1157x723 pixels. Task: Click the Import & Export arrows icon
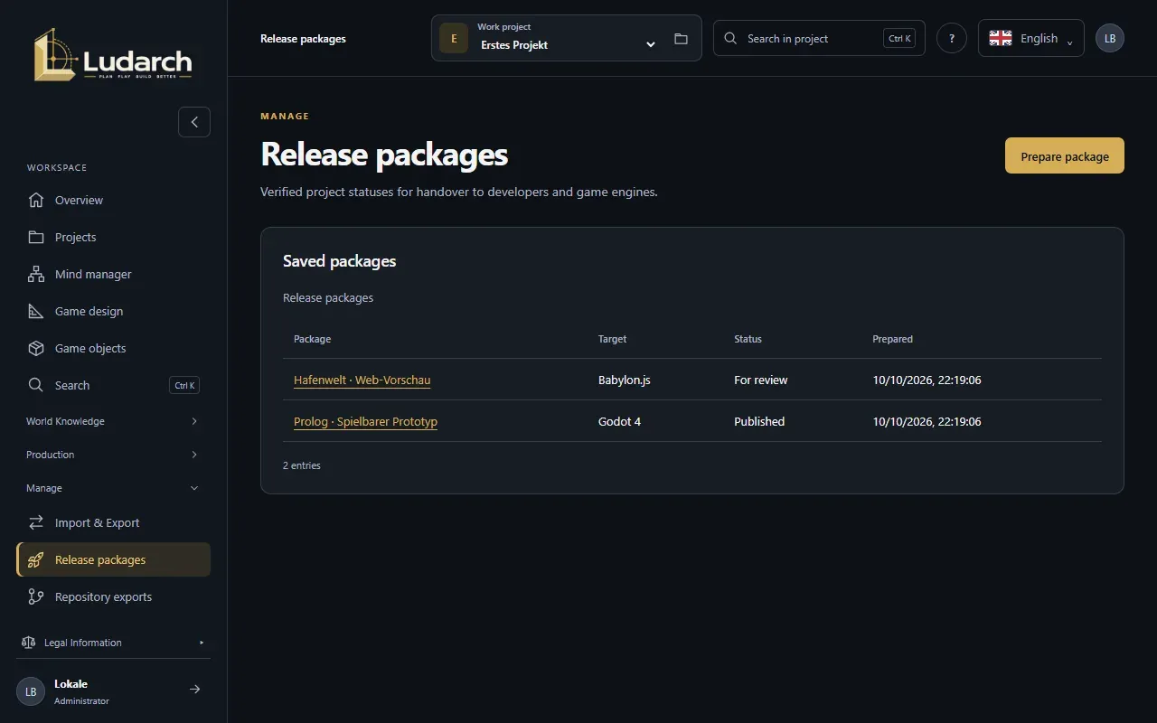[x=36, y=522]
